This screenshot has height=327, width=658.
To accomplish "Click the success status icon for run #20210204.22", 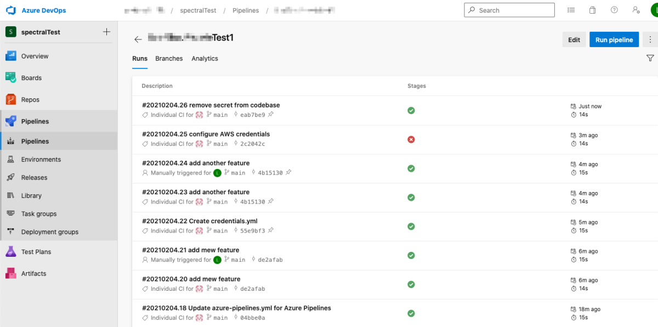I will (411, 227).
